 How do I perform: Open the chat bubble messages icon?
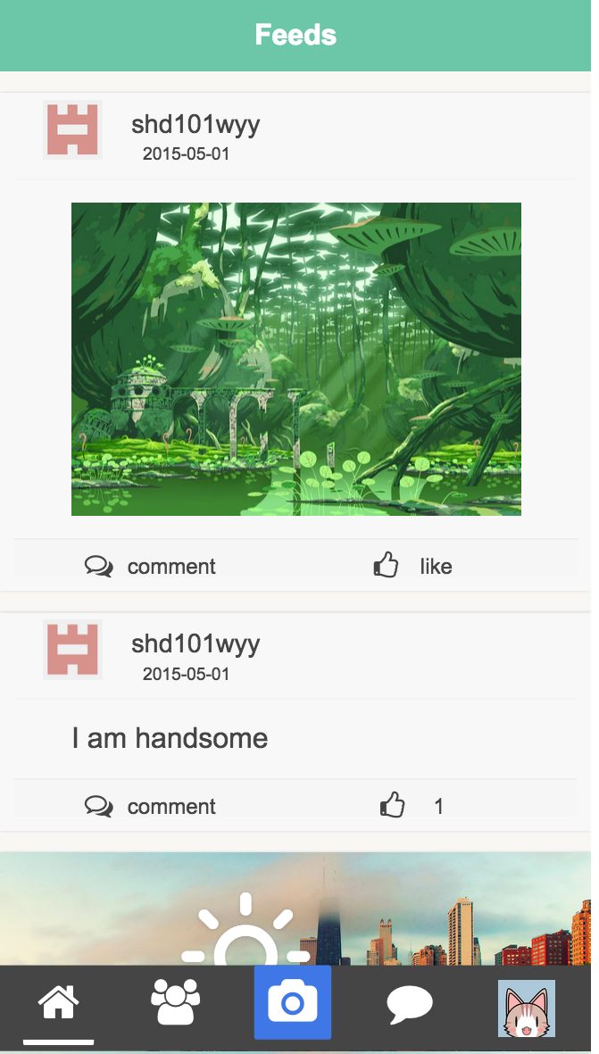click(410, 1004)
